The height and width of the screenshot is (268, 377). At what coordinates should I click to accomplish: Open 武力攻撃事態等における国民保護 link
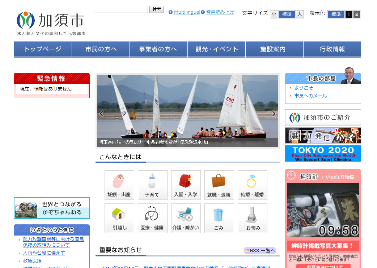pyautogui.click(x=54, y=242)
